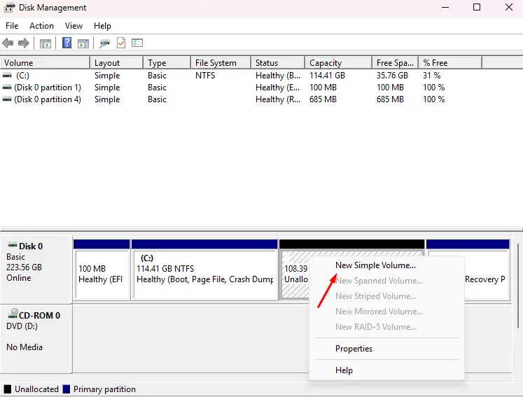Click the blue Primary partition legend swatch

(x=67, y=389)
